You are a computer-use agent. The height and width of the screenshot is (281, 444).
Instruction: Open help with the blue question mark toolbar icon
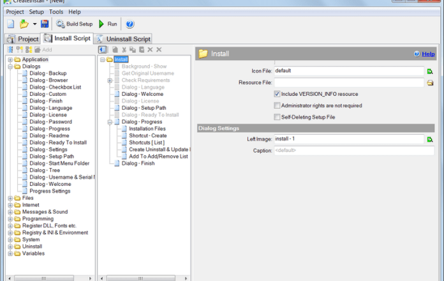(x=129, y=24)
